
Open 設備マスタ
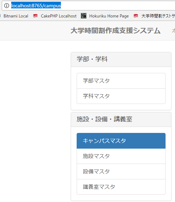pos(121,171)
